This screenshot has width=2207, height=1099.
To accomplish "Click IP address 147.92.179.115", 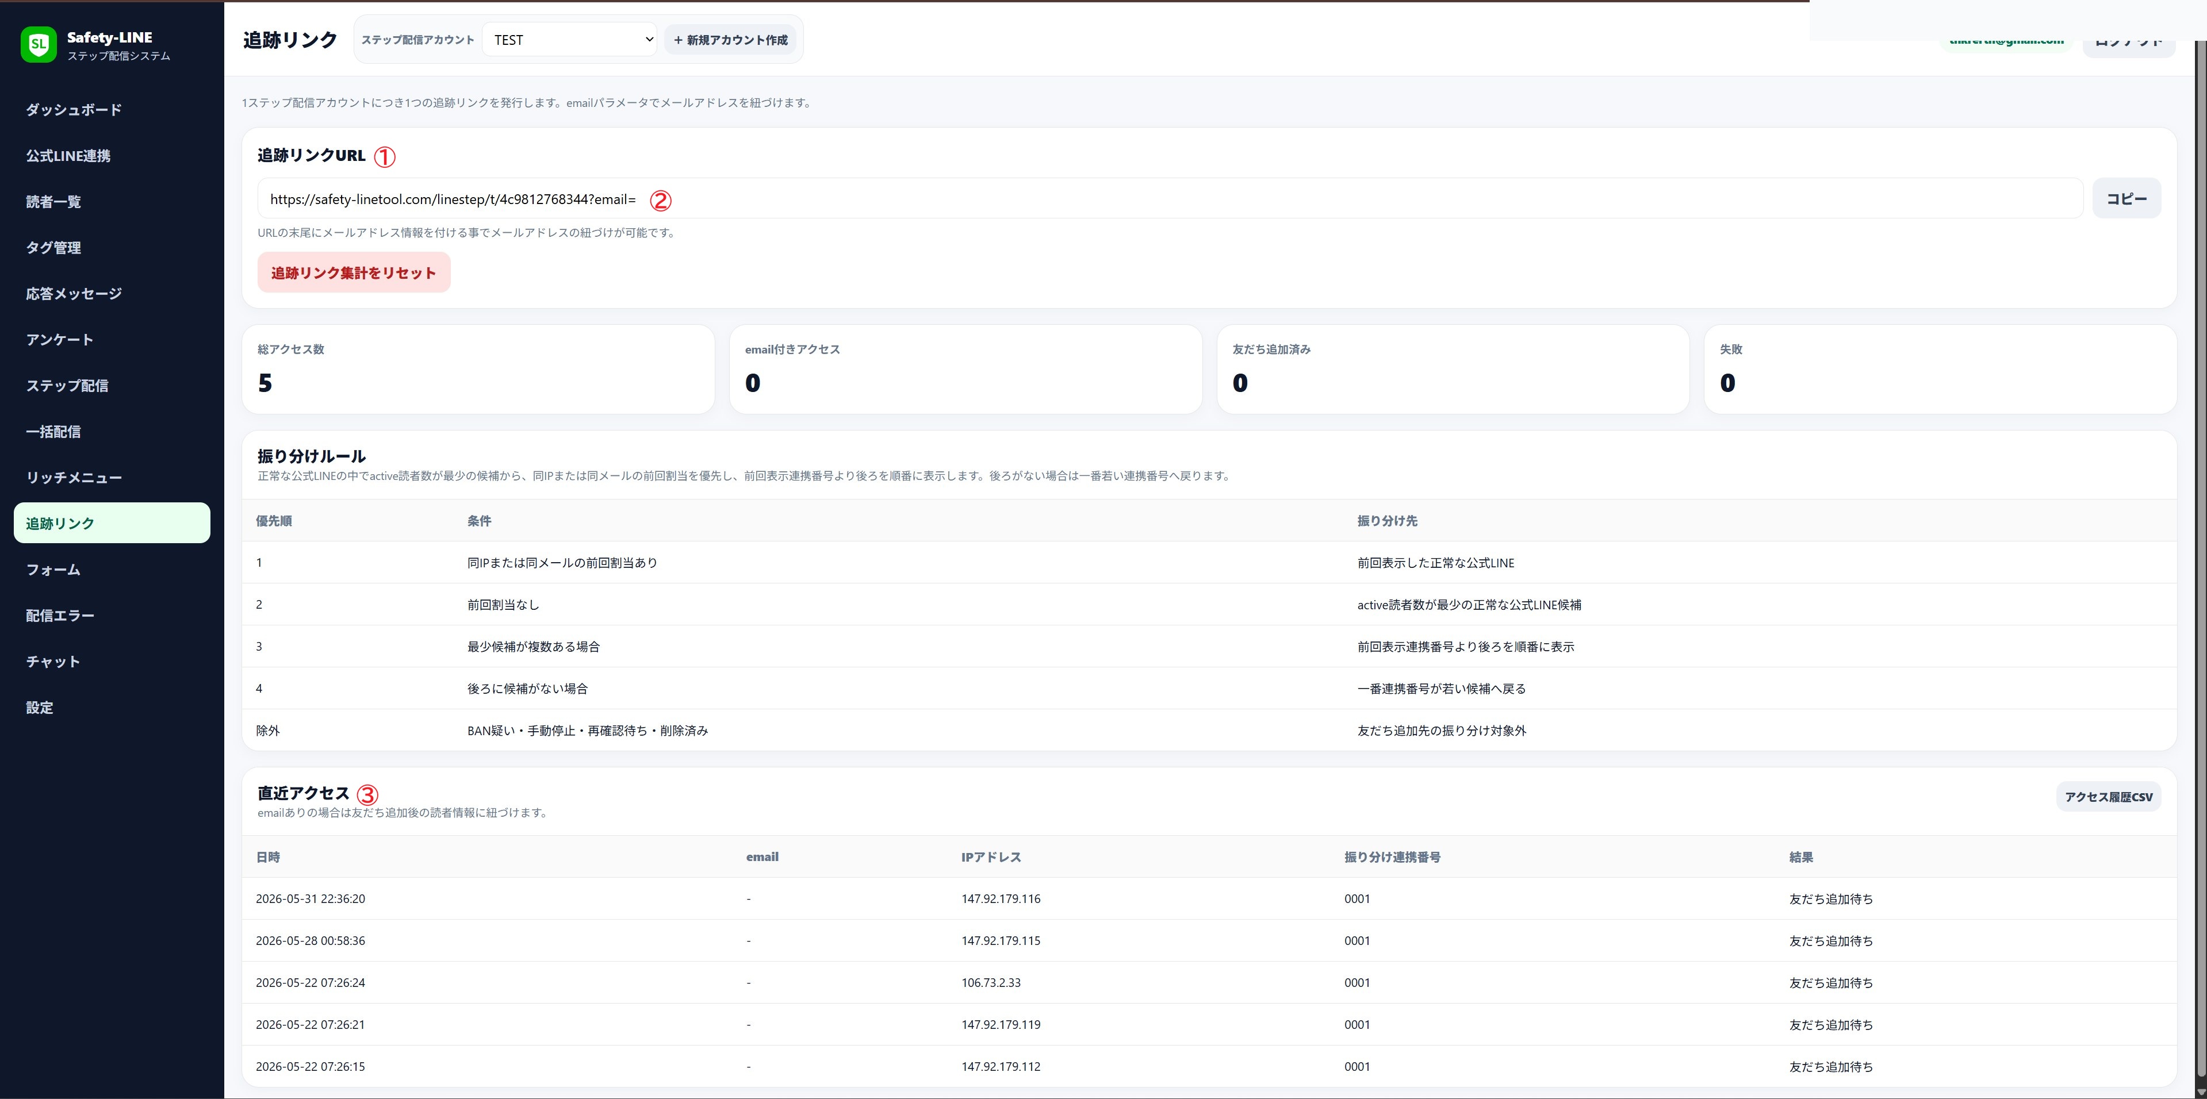I will pos(1001,940).
